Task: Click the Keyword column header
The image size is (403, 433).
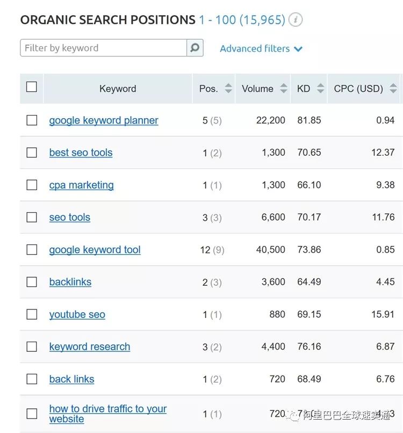Action: 118,89
